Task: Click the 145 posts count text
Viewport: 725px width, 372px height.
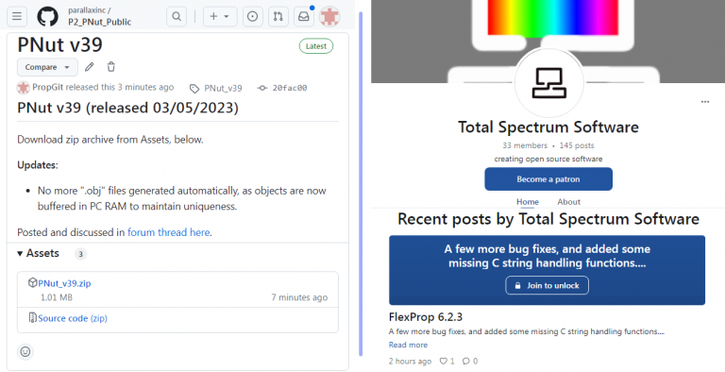Action: 577,145
